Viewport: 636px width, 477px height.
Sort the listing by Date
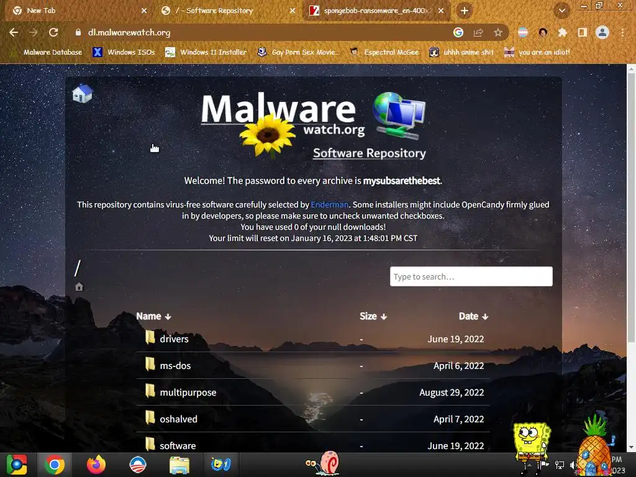473,316
